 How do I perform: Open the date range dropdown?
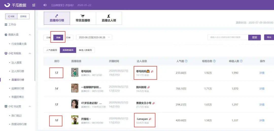coord(94,37)
